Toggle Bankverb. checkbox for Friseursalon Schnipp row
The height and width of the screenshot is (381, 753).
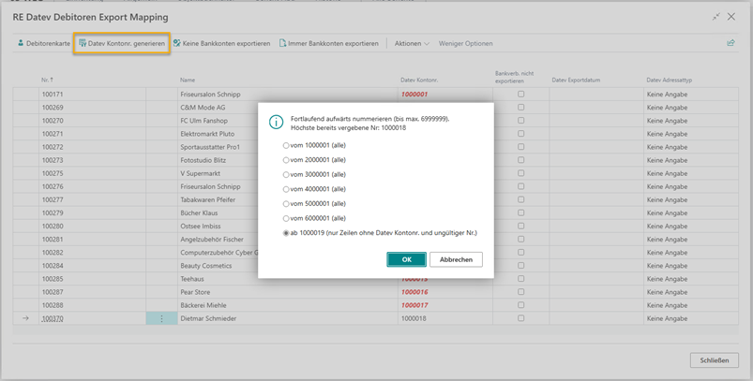click(x=521, y=95)
